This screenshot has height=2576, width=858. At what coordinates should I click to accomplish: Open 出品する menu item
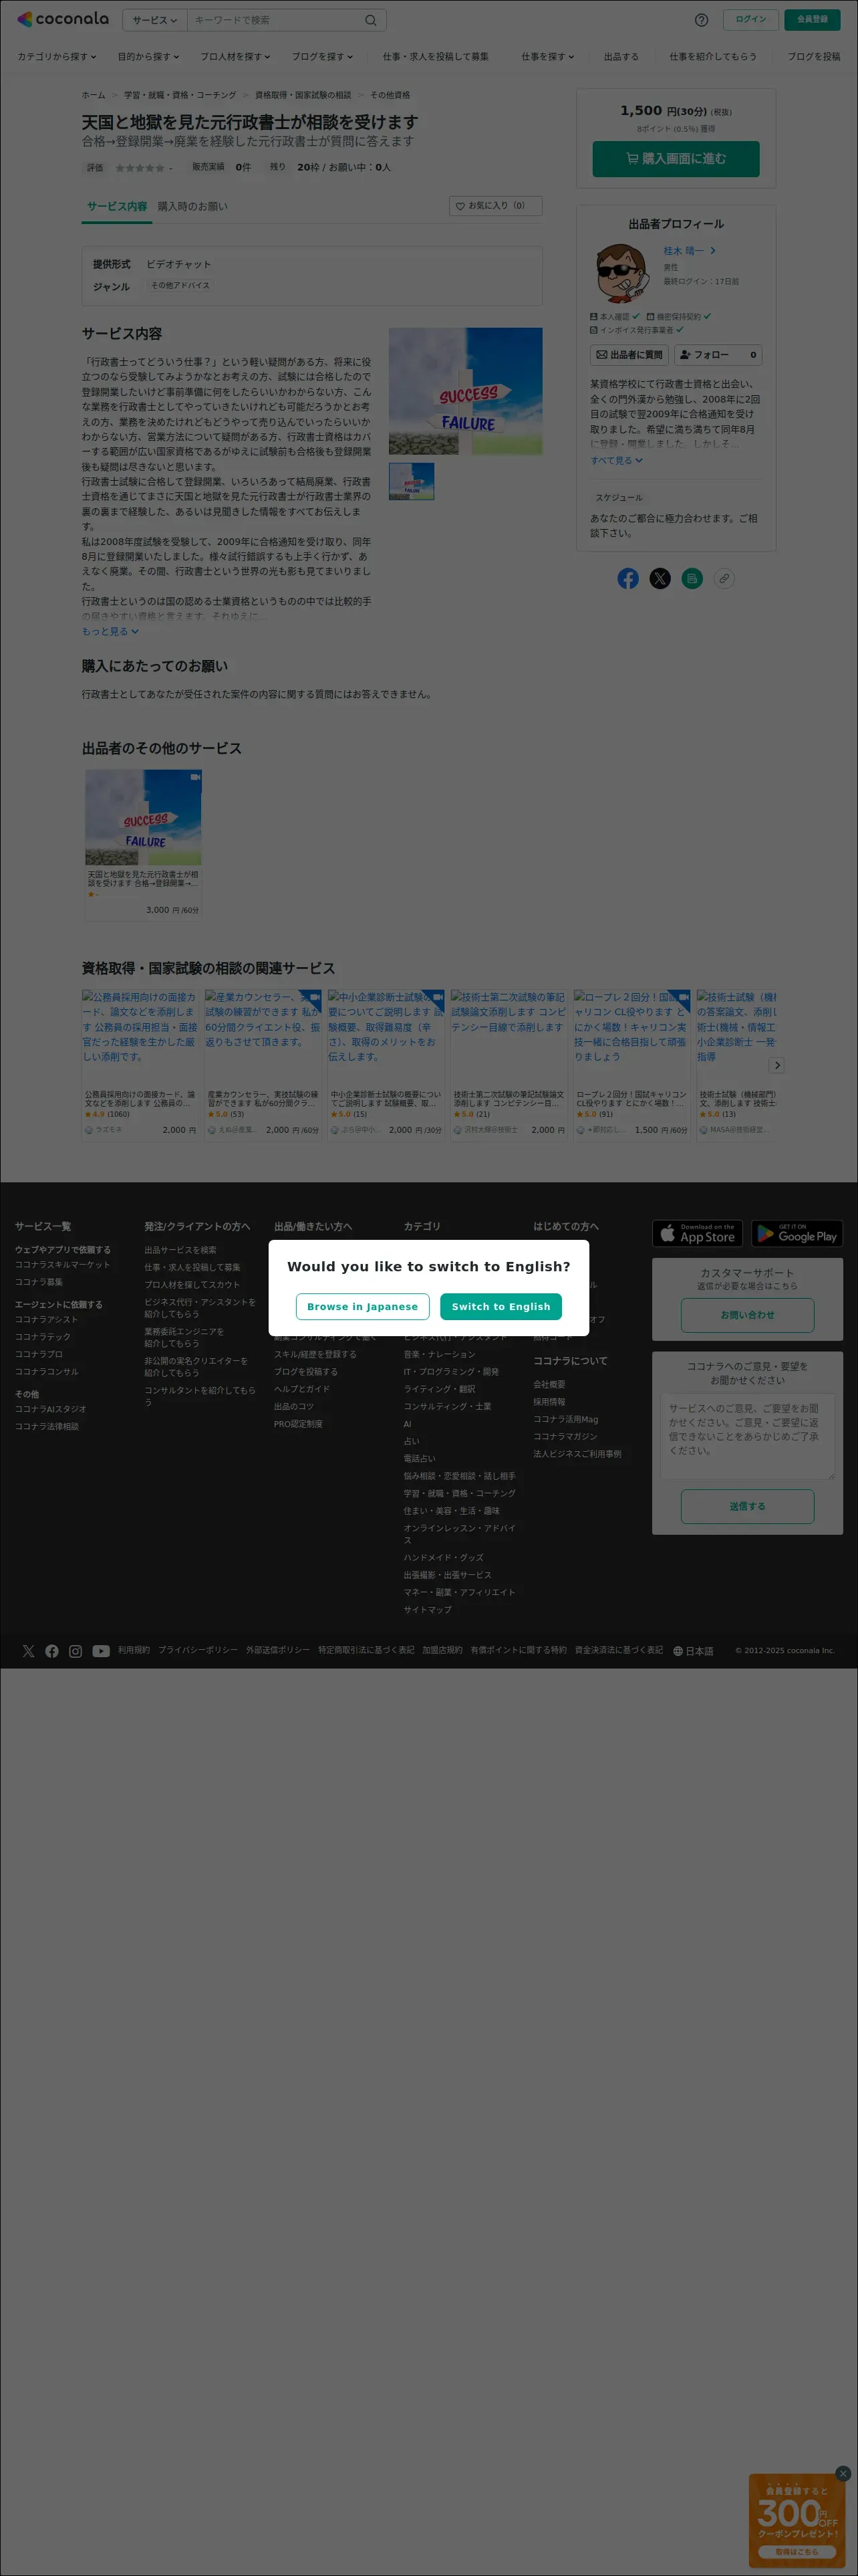[x=621, y=57]
